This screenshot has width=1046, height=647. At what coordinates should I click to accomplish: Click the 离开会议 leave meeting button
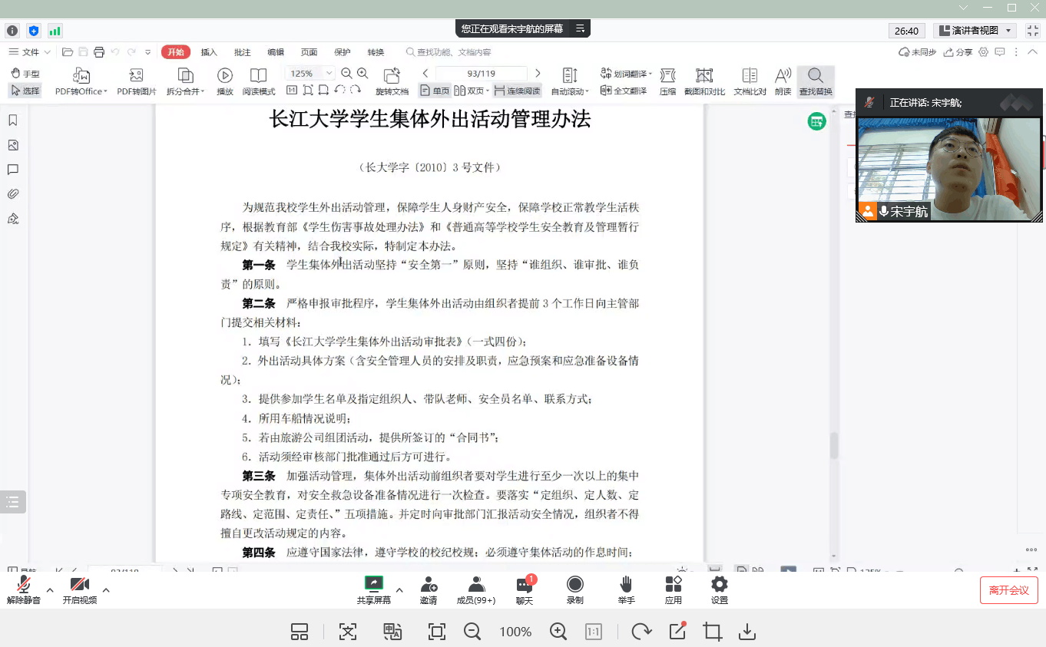pos(1008,590)
